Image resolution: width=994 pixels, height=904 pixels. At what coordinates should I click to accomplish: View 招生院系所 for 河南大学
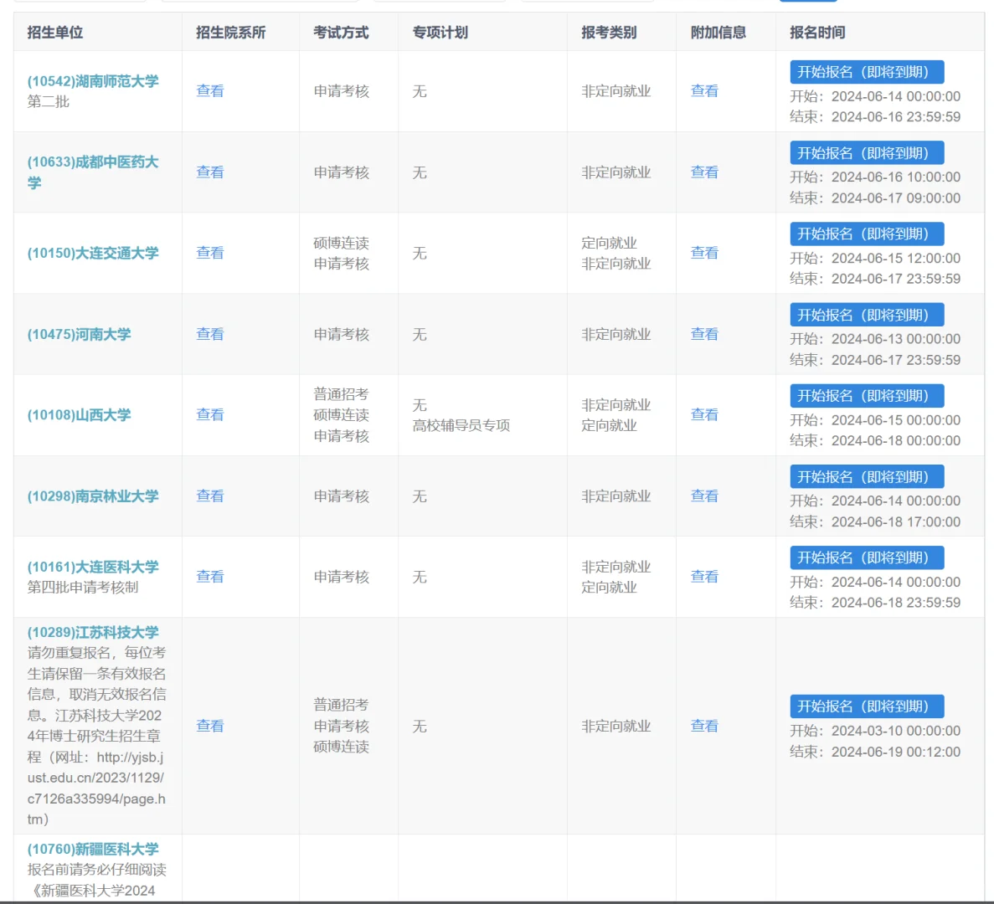coord(210,334)
